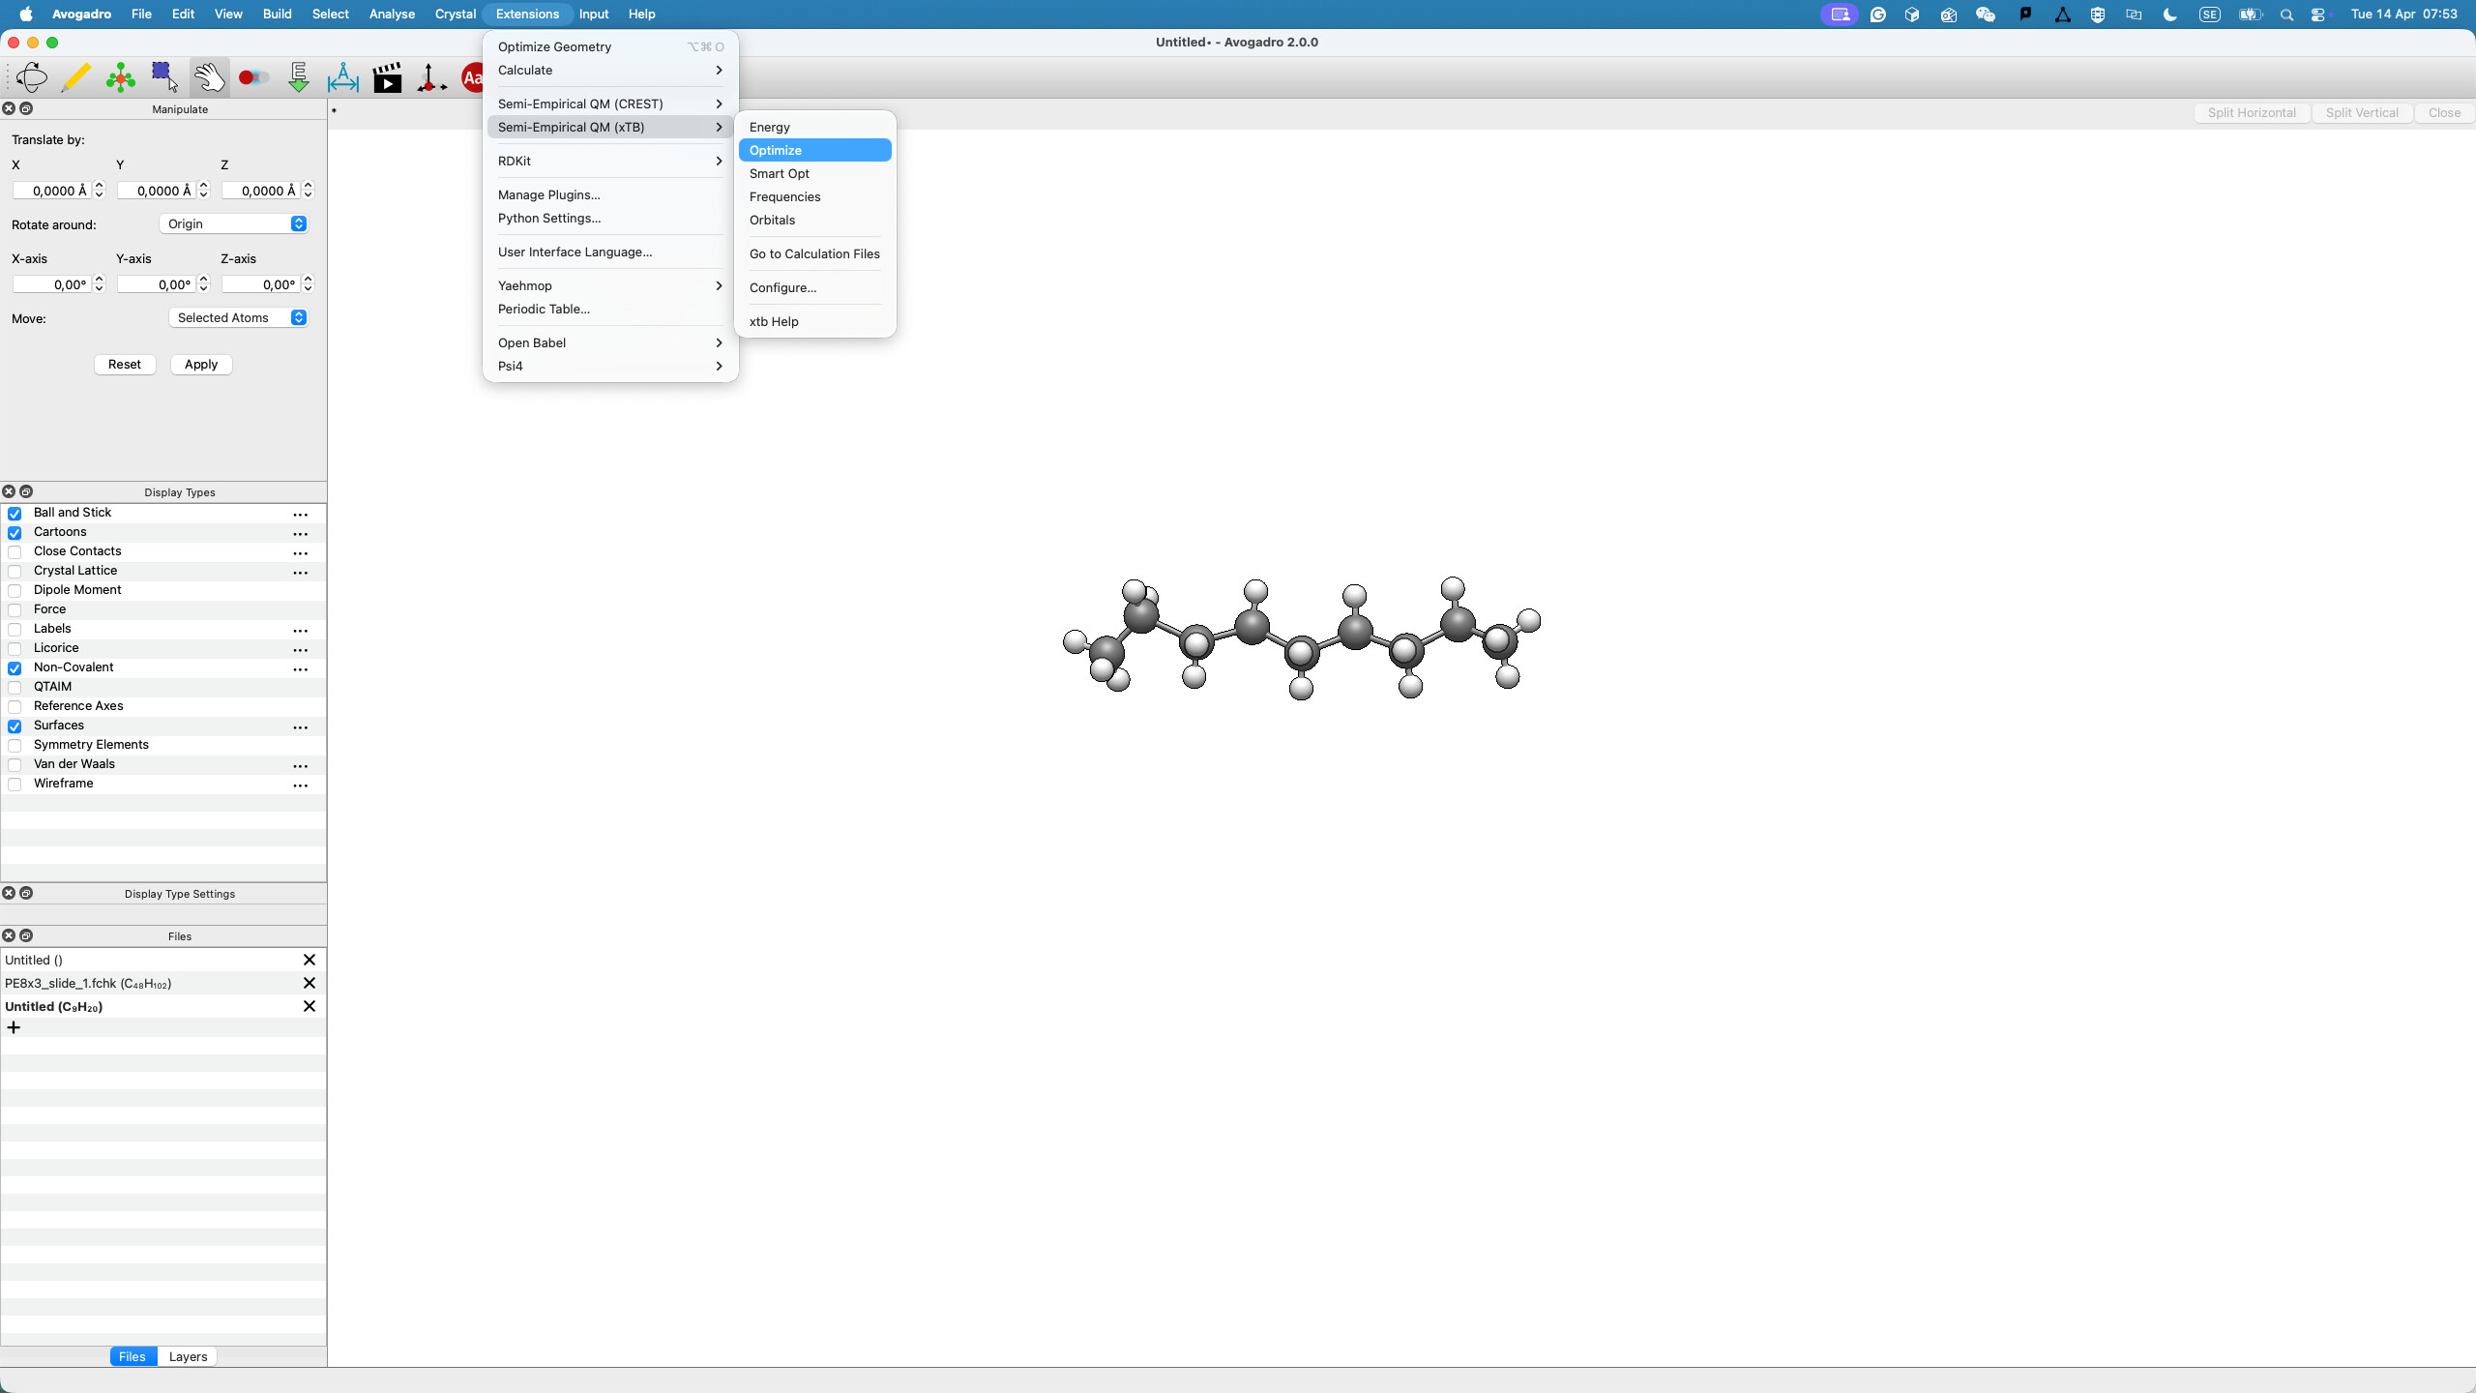Open the Move Selected Atoms dropdown

click(239, 318)
